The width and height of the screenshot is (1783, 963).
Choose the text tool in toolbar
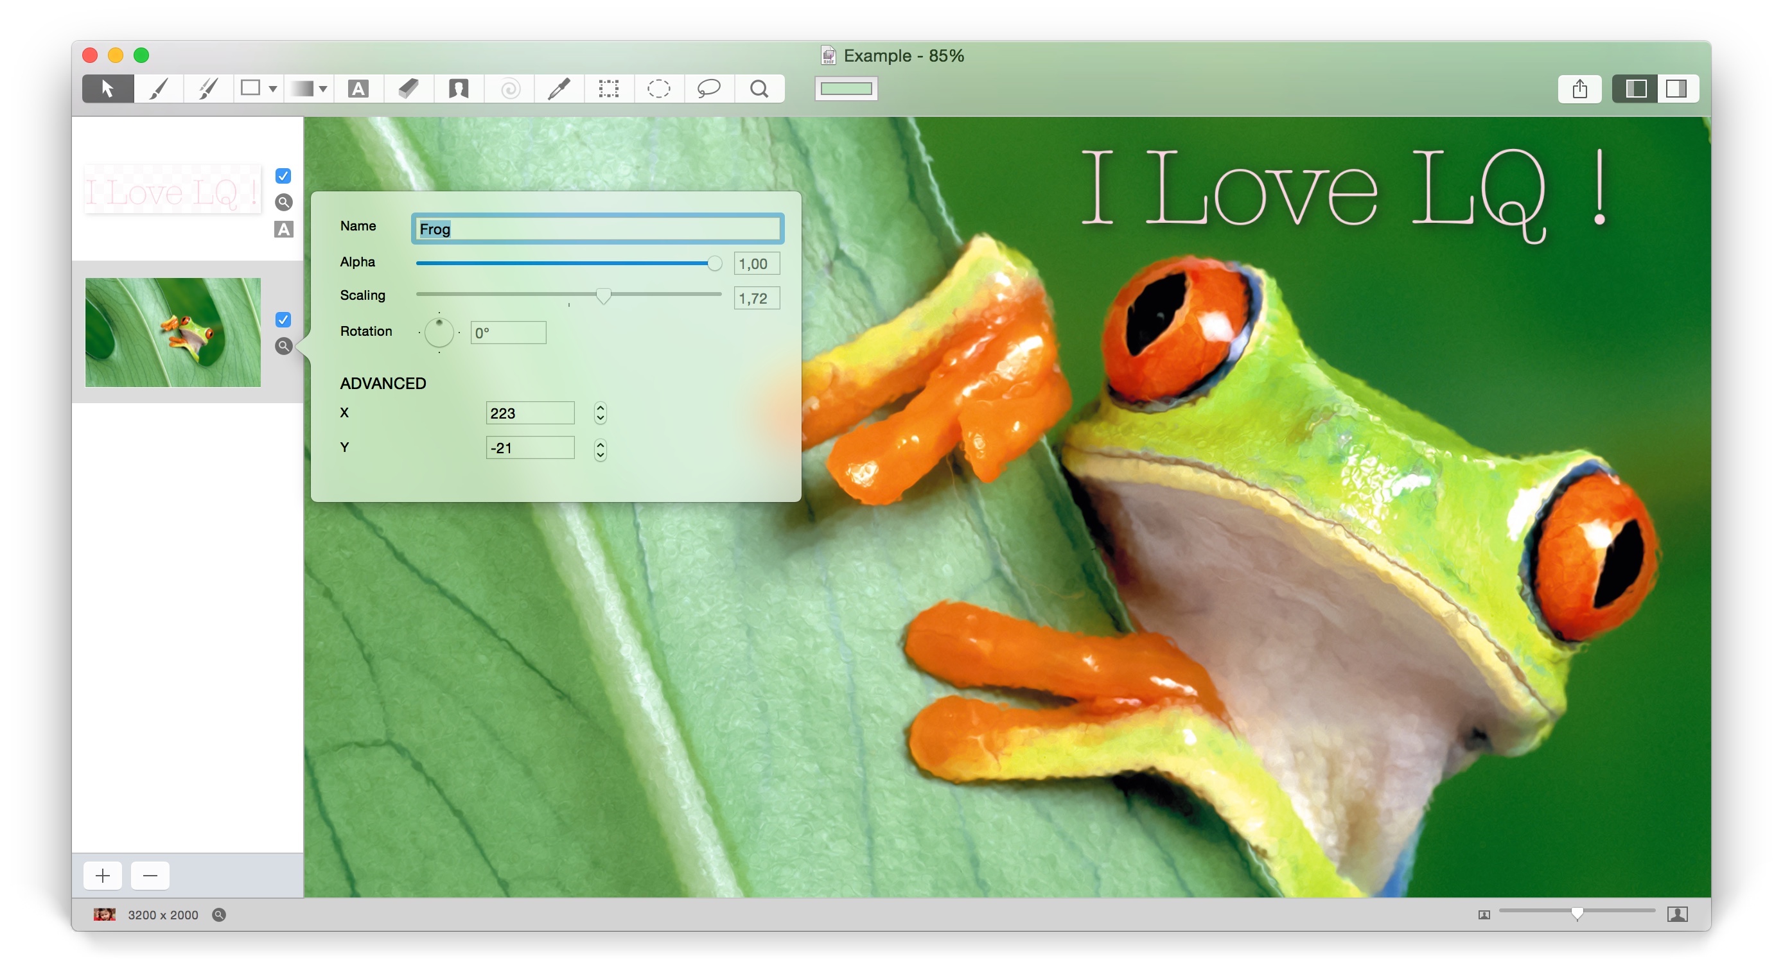pyautogui.click(x=358, y=89)
